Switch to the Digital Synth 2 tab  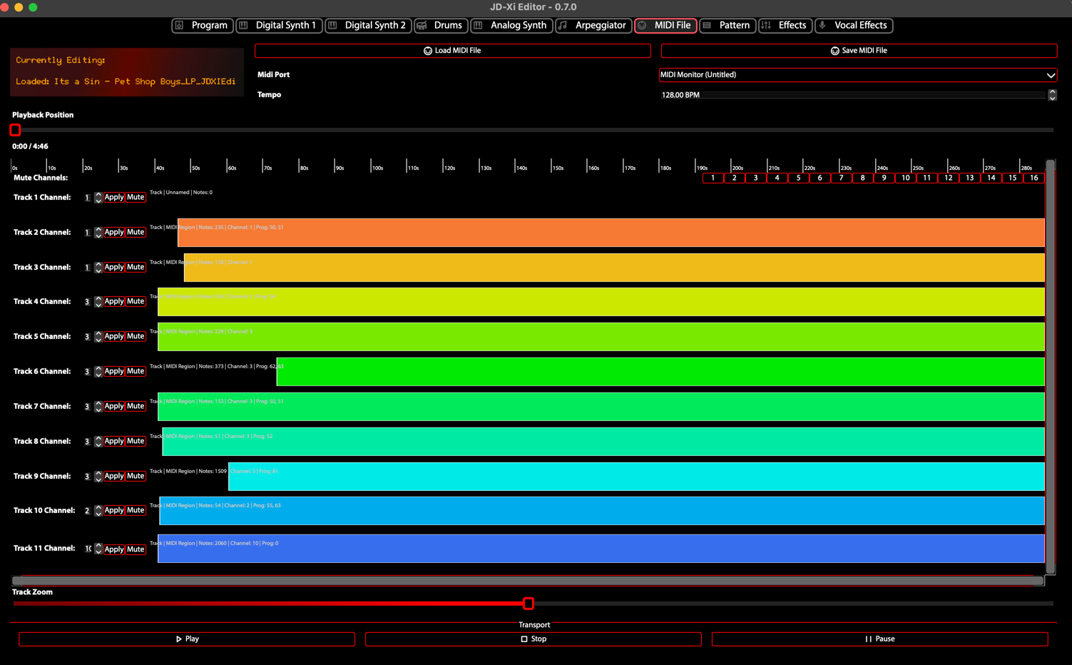pos(368,26)
